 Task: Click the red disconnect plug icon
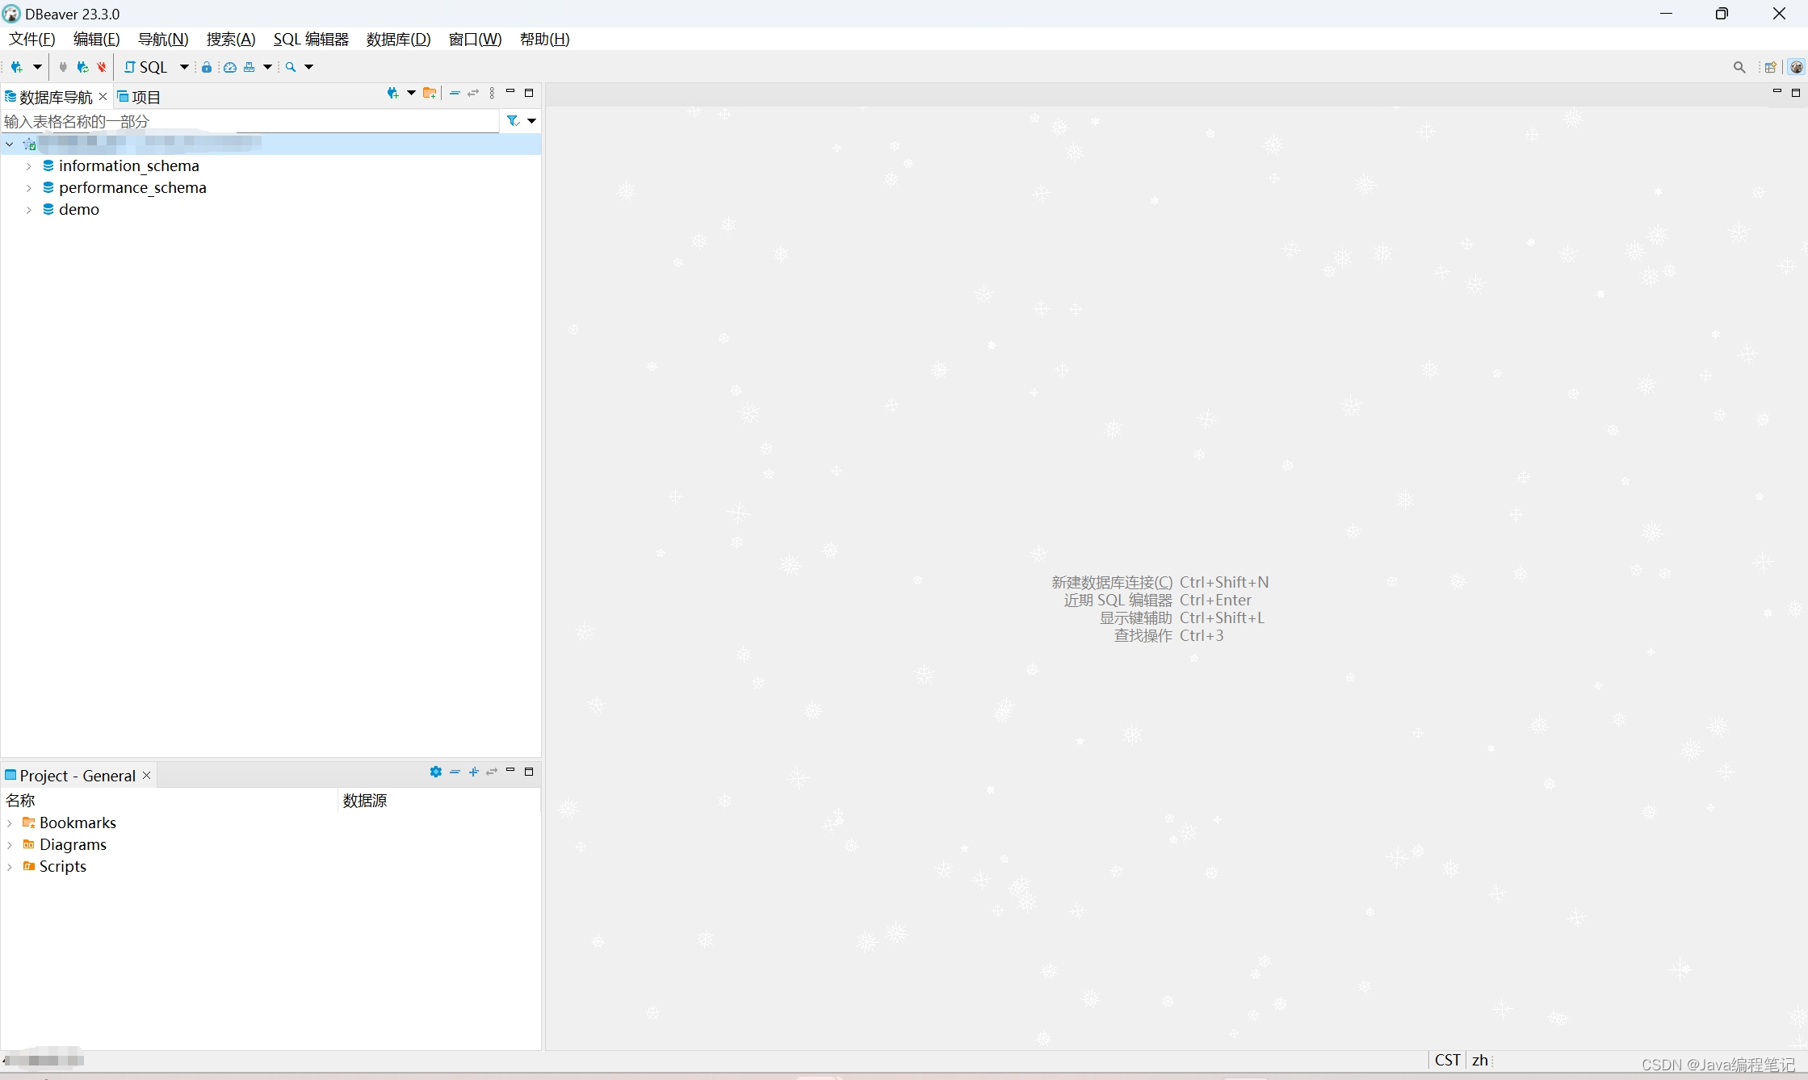pos(102,67)
